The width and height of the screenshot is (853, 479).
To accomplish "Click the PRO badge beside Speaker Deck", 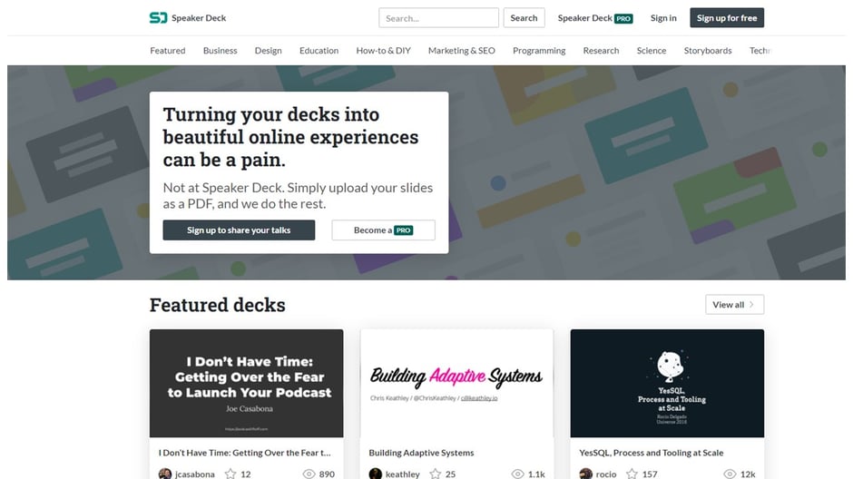I will 623,18.
